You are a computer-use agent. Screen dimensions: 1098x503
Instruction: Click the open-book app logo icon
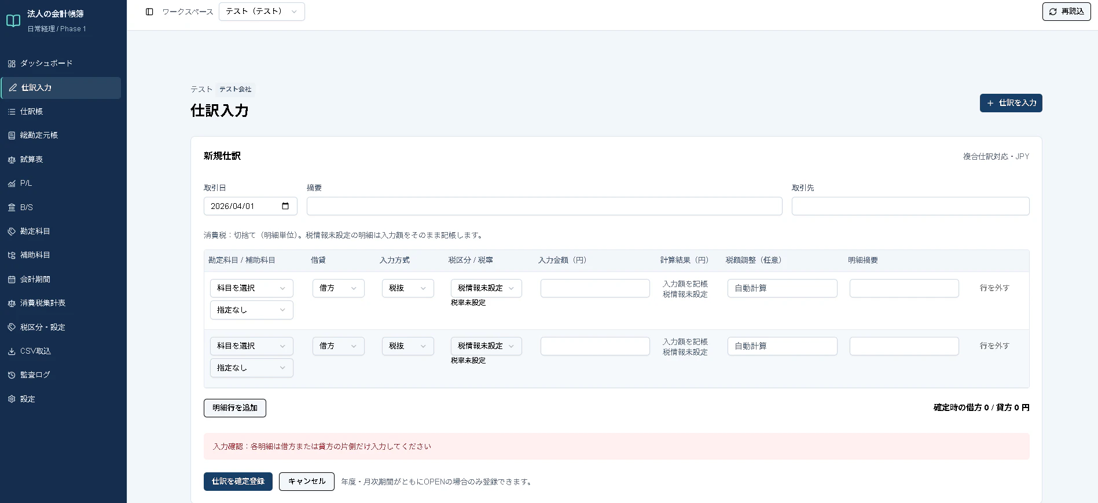(13, 21)
